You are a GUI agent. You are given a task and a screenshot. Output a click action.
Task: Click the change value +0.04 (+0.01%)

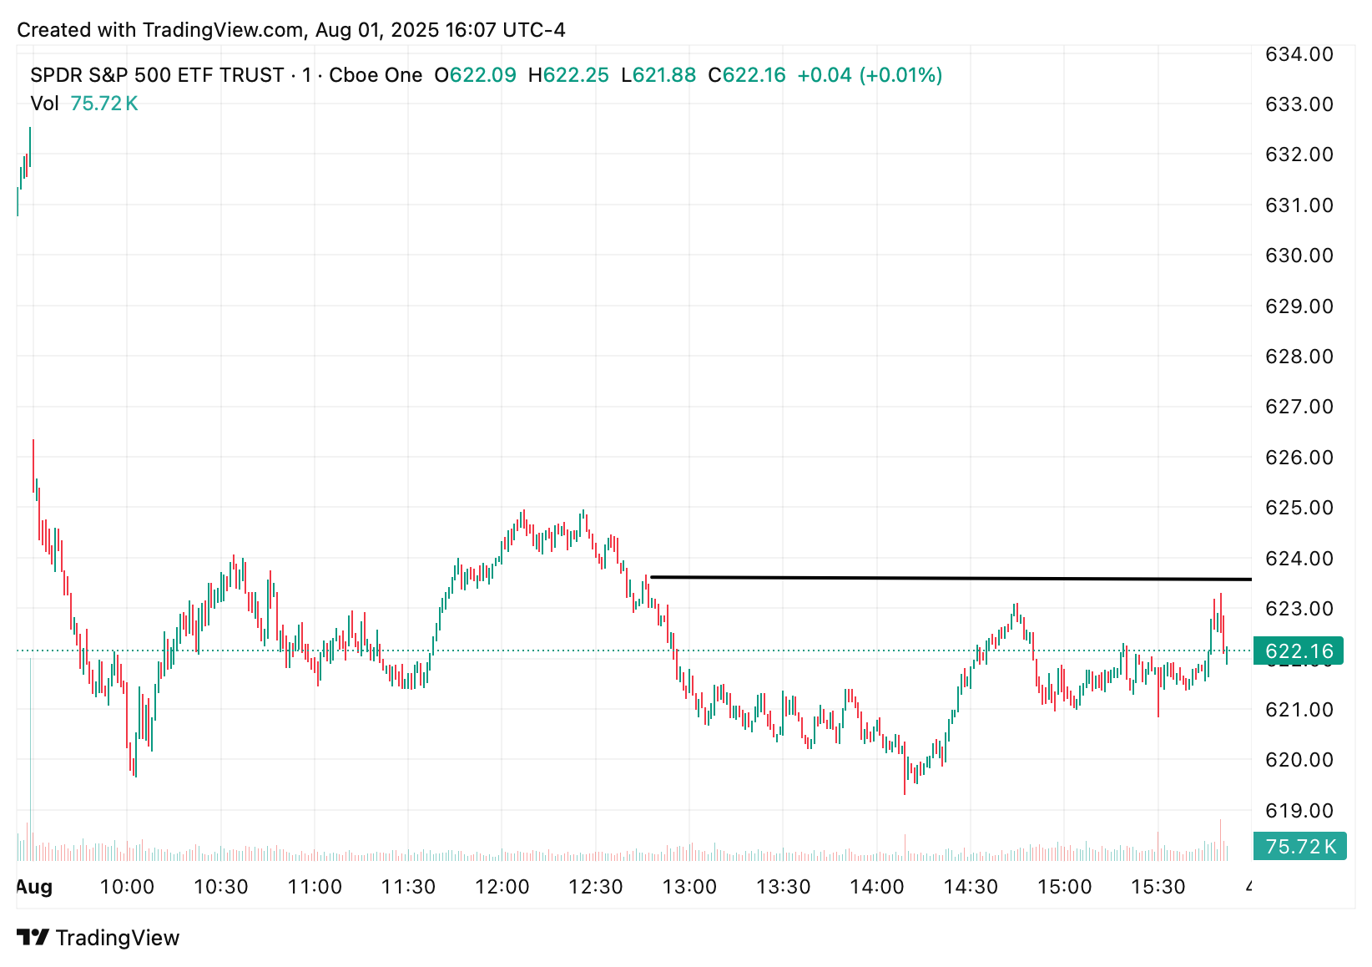[870, 75]
